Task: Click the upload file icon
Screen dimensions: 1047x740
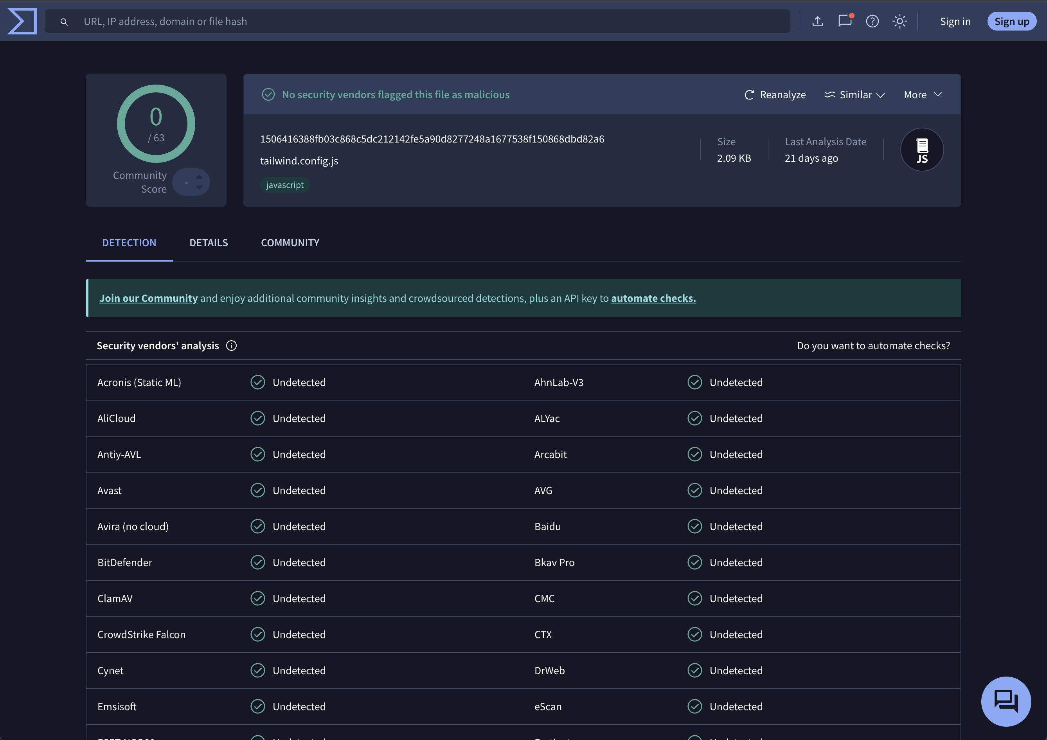Action: click(x=818, y=21)
